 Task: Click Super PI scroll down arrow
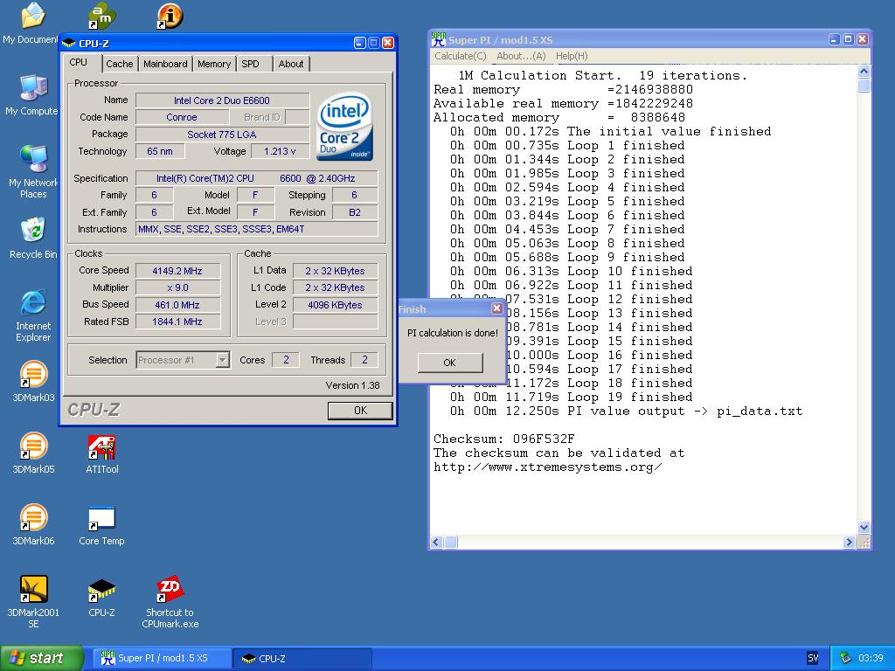pyautogui.click(x=864, y=528)
